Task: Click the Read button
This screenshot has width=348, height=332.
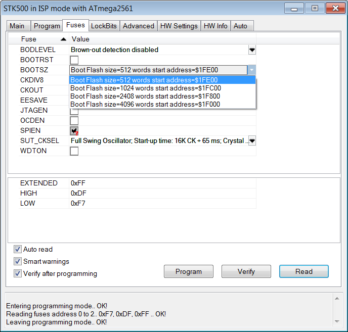Action: tap(304, 271)
